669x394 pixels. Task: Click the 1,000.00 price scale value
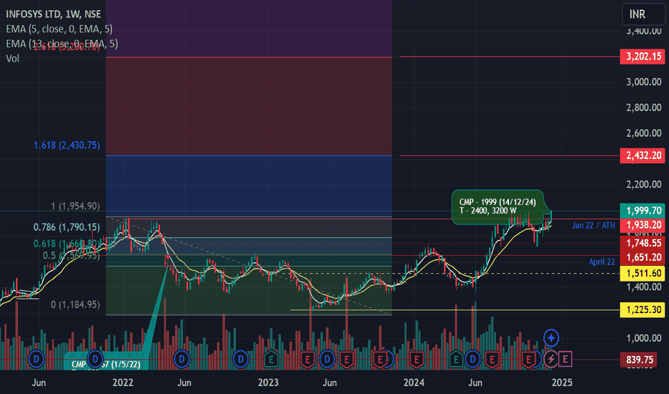click(x=644, y=338)
